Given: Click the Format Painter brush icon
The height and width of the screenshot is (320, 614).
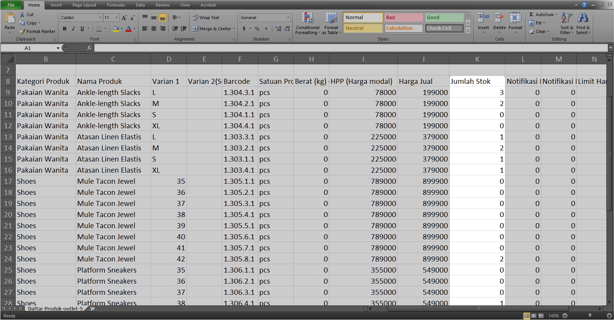Looking at the screenshot, I should tap(23, 31).
